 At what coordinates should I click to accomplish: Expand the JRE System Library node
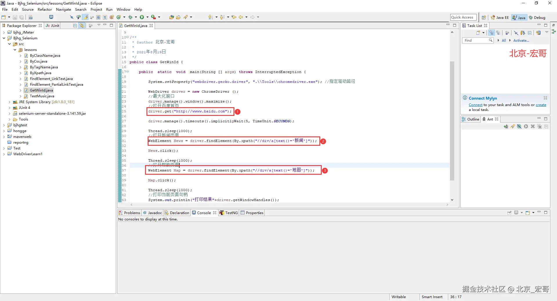click(9, 102)
